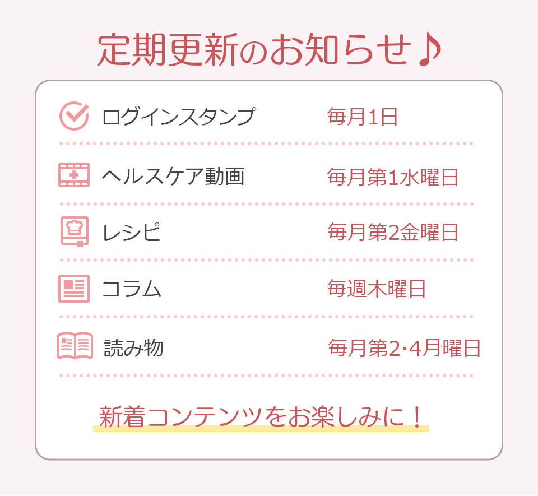This screenshot has height=496, width=538.
Task: Click the 毎週木曜日 schedule text
Action: 377,289
